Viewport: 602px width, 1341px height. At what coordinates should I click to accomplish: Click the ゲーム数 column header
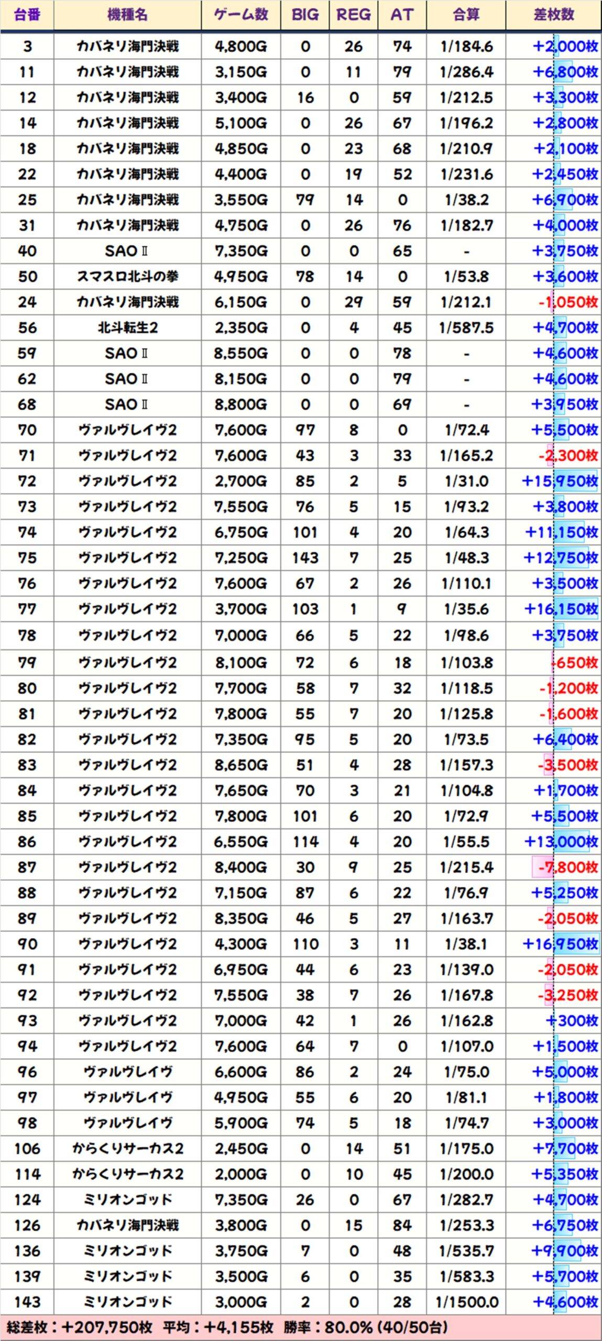241,15
